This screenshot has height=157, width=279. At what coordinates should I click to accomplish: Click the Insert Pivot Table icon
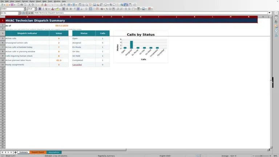coord(101,5)
